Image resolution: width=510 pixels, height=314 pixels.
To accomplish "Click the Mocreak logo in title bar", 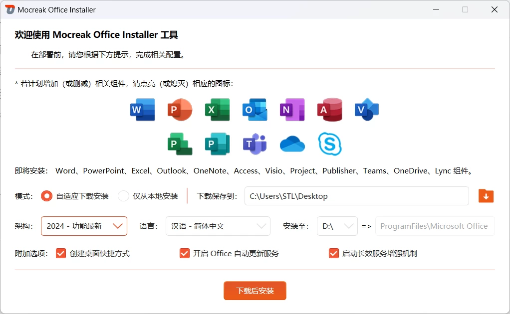I will pyautogui.click(x=10, y=10).
